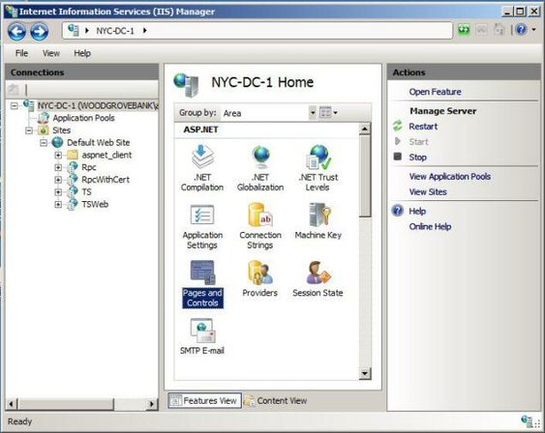
Task: Open the Group by Area dropdown
Action: (313, 113)
